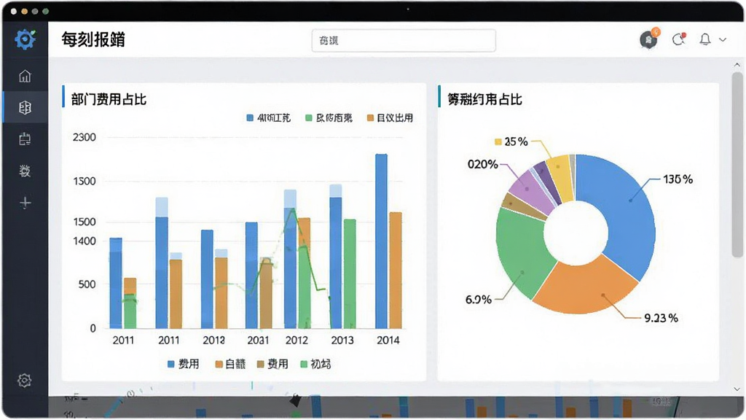Open the notification bell
The image size is (746, 420).
click(705, 39)
